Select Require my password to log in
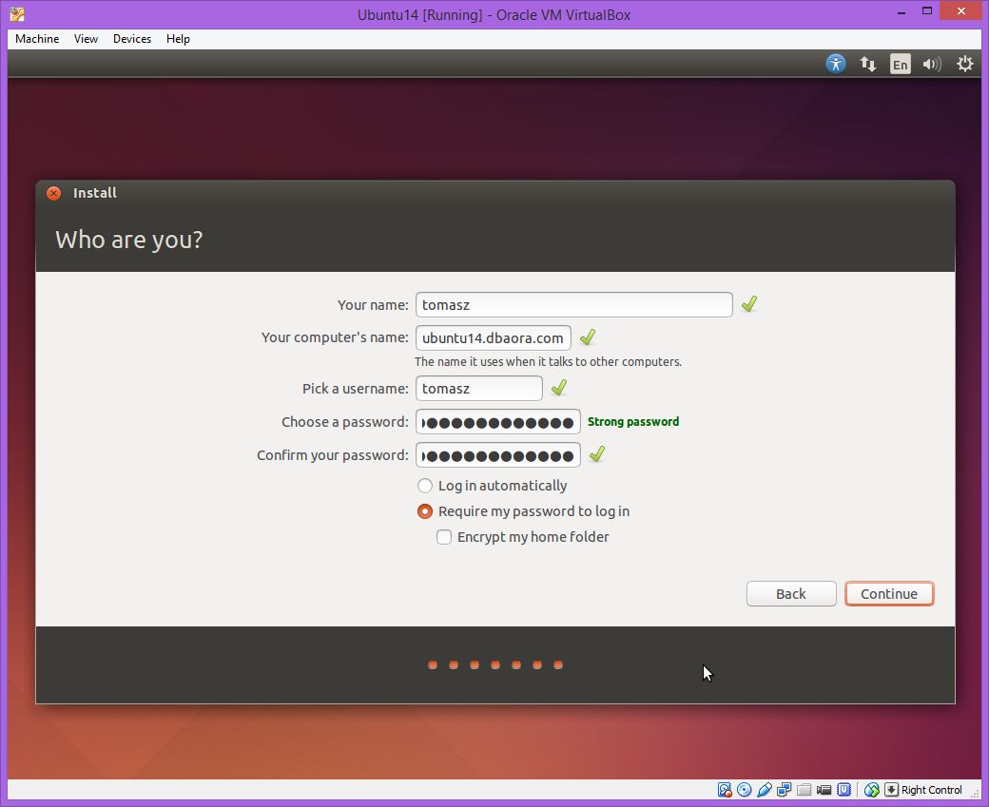This screenshot has width=989, height=807. (524, 511)
